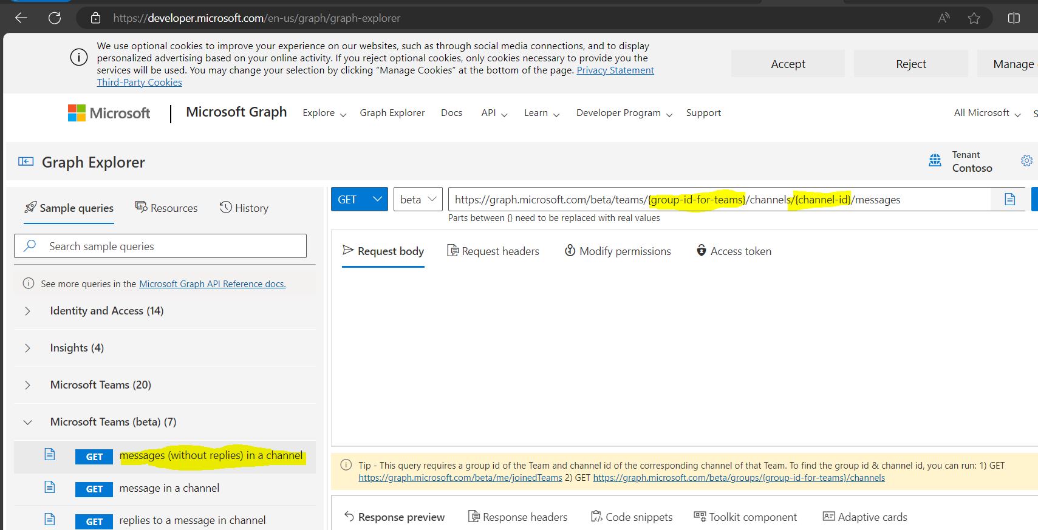Go to Support in the top navigation
Viewport: 1038px width, 530px height.
tap(703, 113)
